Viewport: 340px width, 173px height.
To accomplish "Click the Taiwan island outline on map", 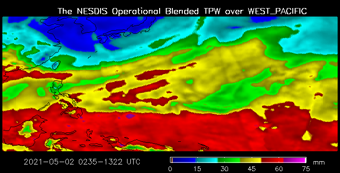I will point(56,65).
